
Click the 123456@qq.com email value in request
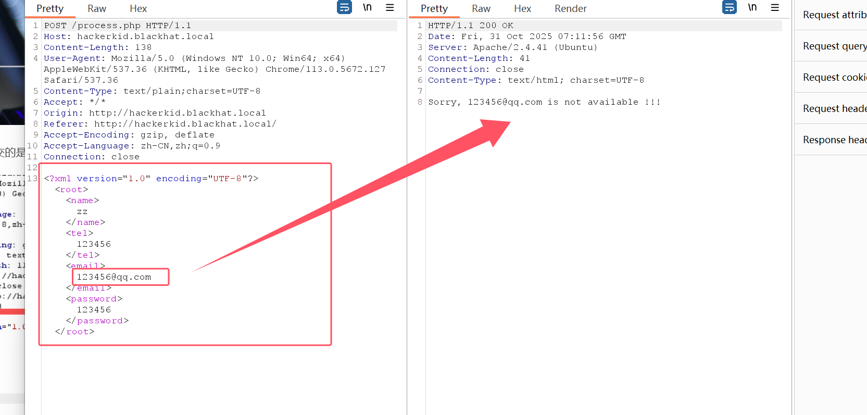114,277
